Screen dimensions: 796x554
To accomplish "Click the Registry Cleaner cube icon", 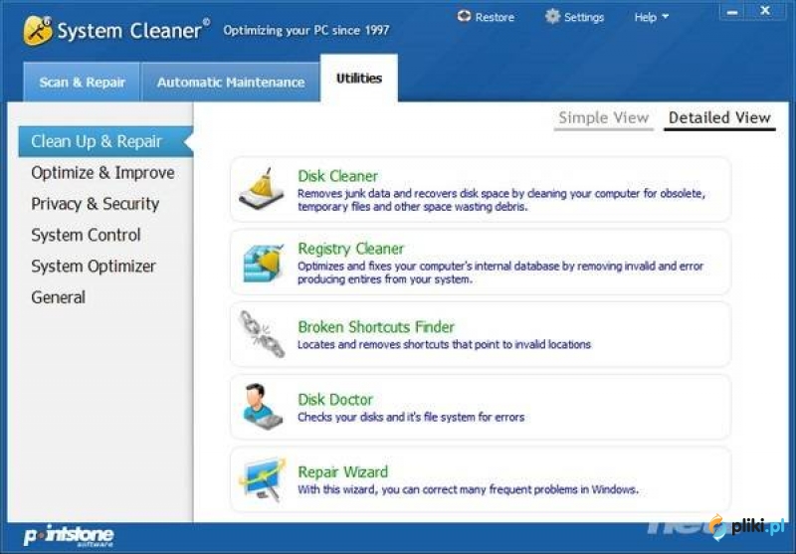I will click(x=263, y=263).
